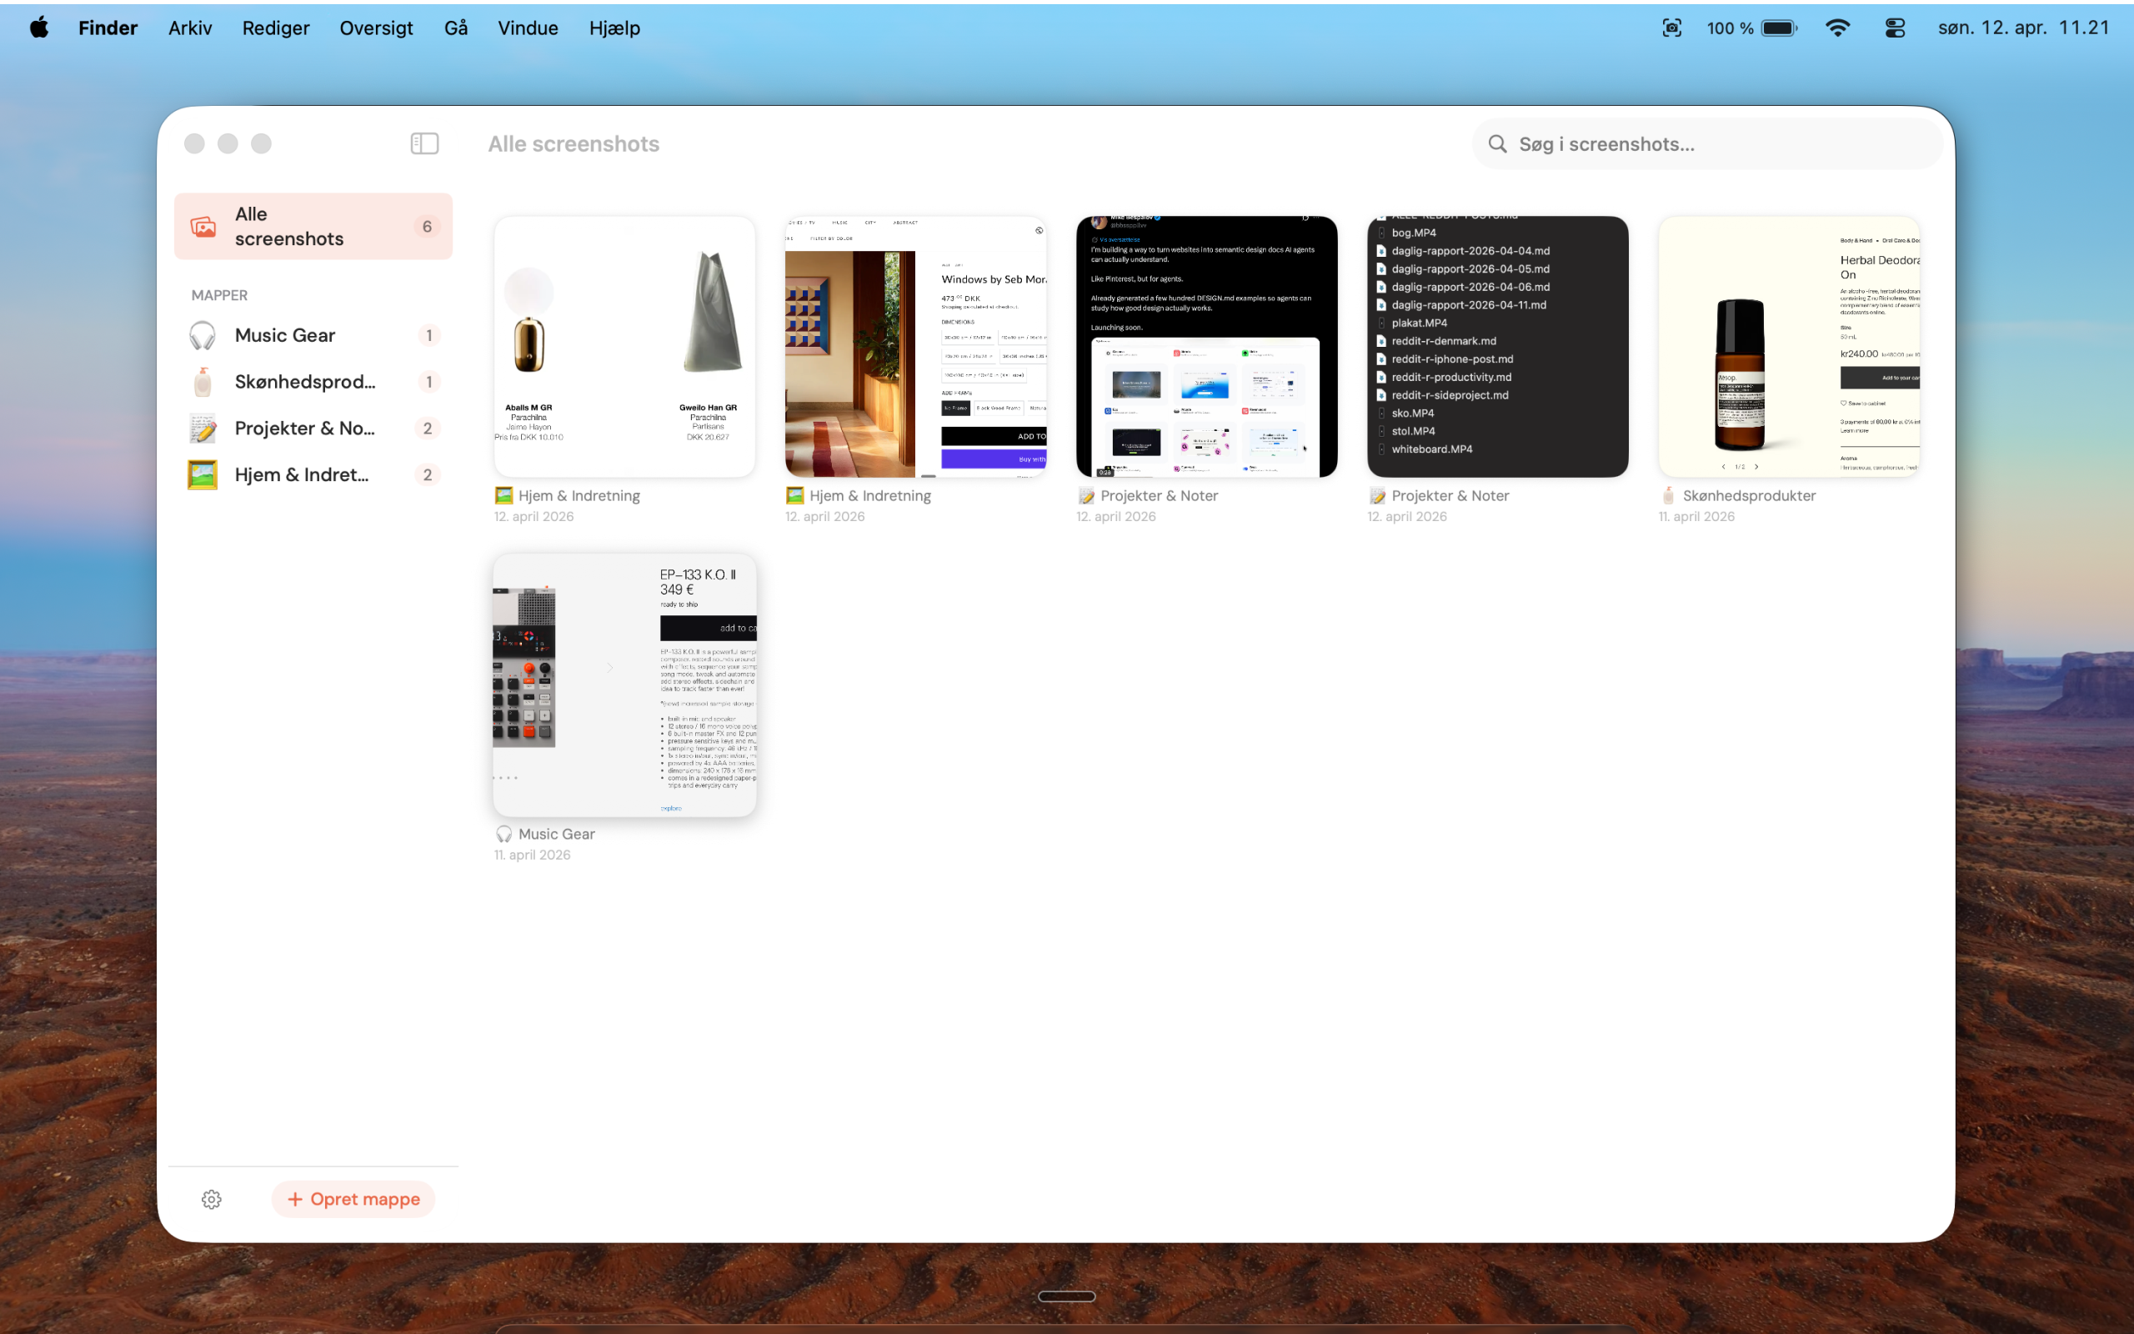Open Control Center from the menu bar
Screen dimensions: 2134x1334
point(1894,28)
